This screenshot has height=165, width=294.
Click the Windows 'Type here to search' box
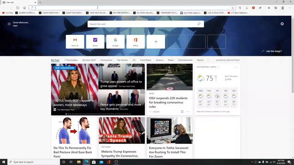click(34, 162)
